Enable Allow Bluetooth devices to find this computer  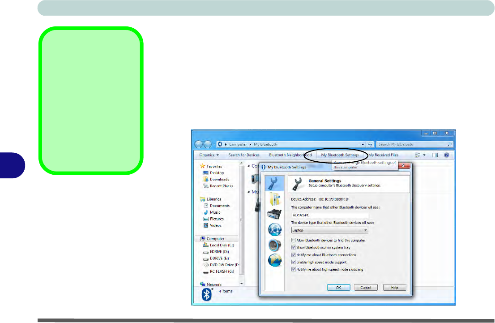294,240
